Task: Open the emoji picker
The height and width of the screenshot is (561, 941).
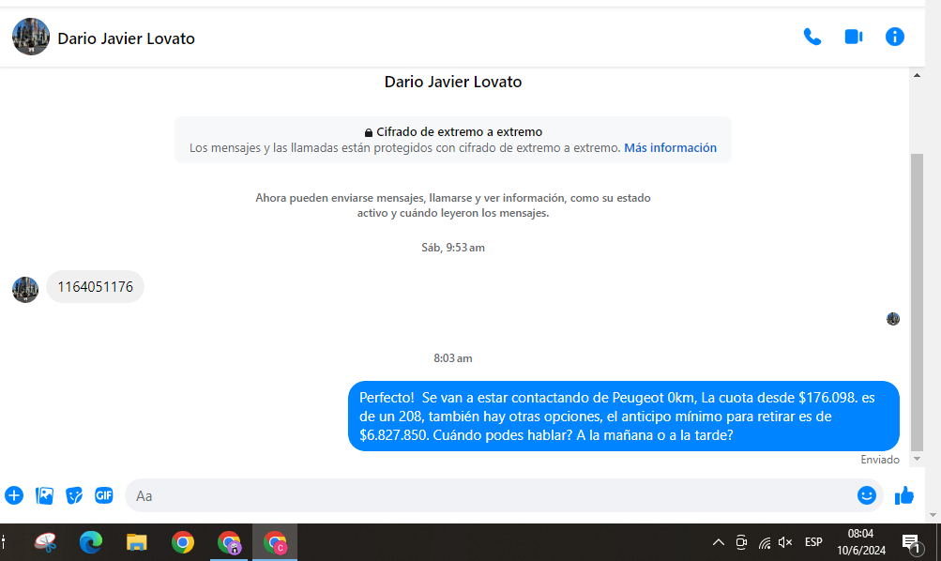Action: 866,495
